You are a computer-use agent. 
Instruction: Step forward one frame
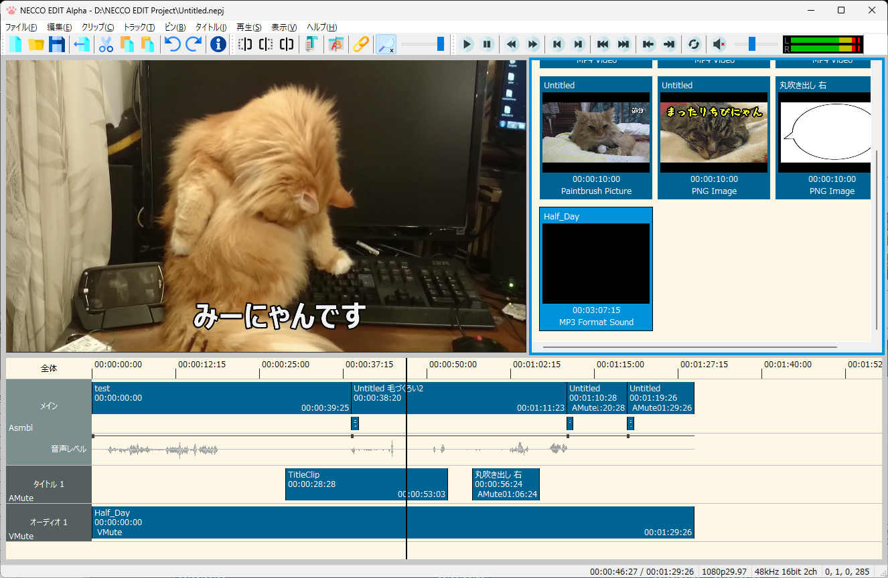(578, 44)
